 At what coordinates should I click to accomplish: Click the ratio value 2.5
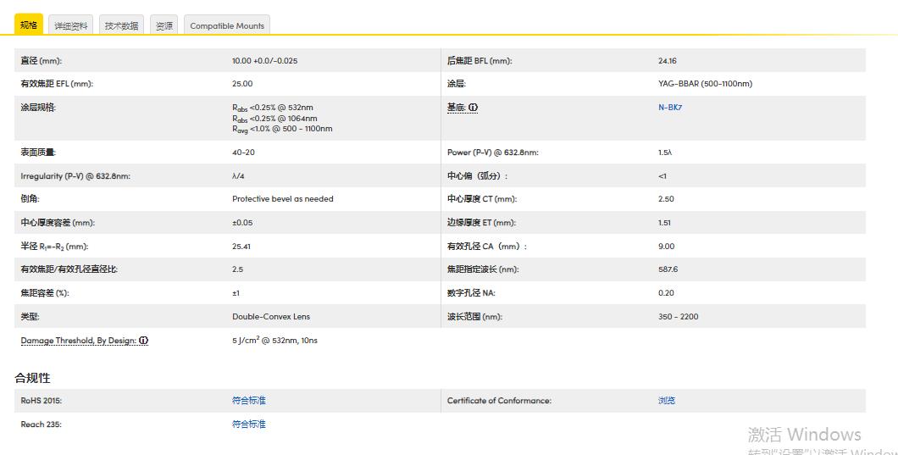(238, 269)
